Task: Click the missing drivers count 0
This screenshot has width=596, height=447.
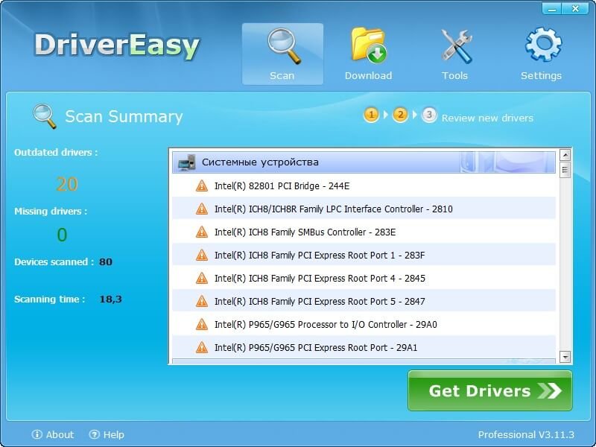Action: click(62, 235)
